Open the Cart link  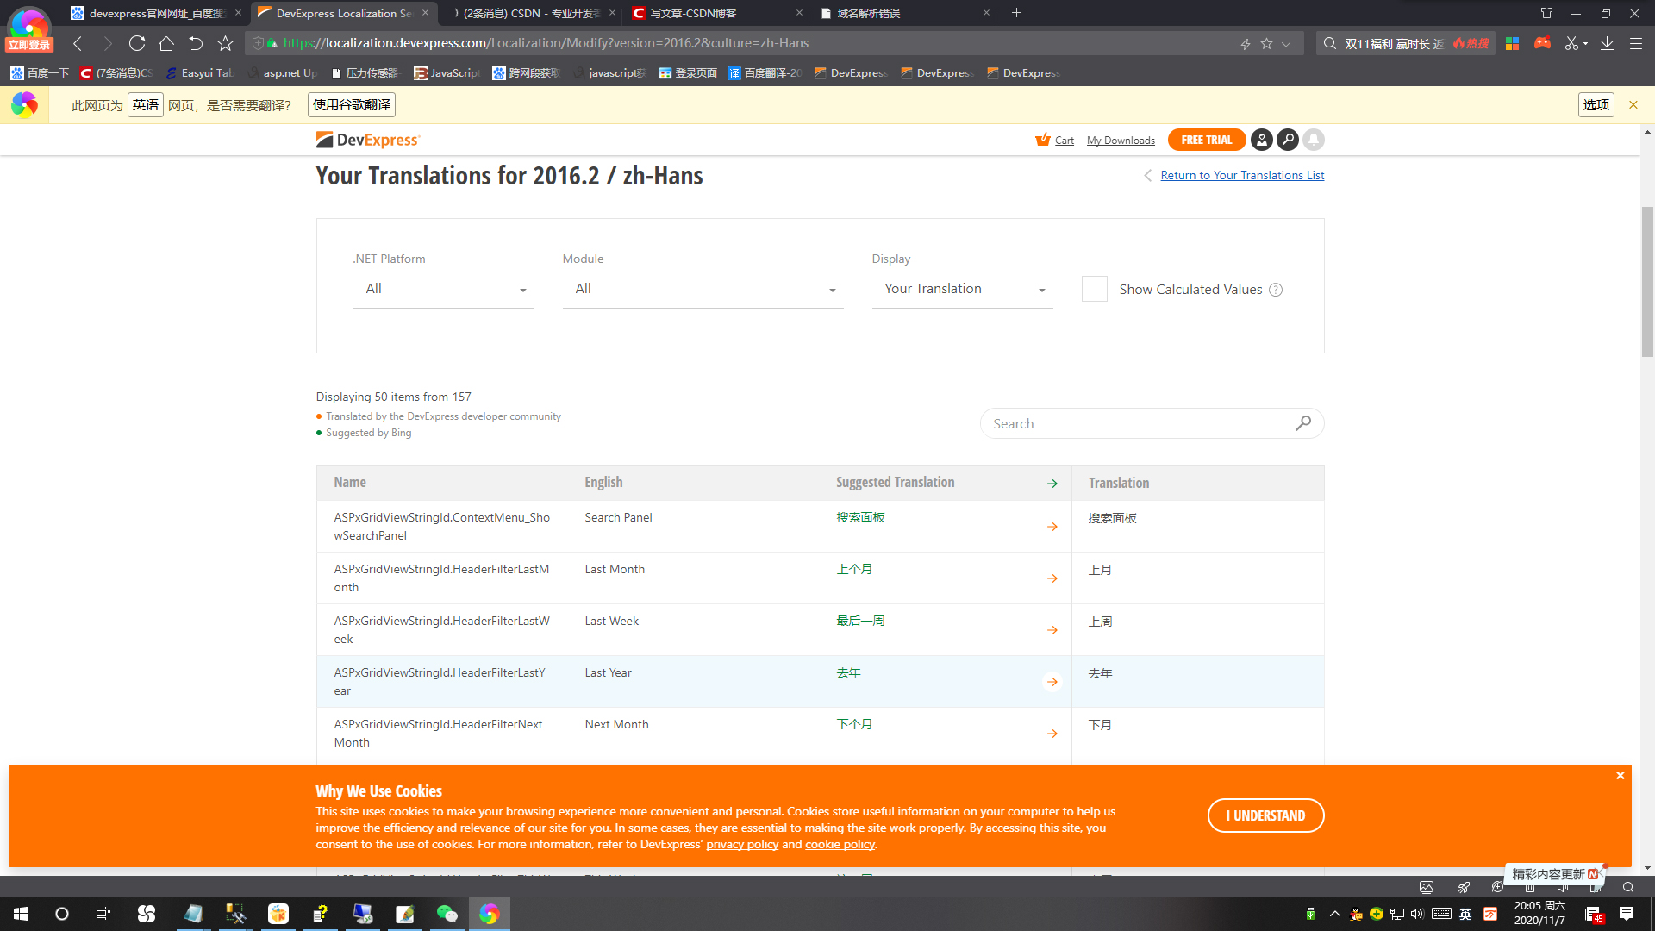[1065, 141]
